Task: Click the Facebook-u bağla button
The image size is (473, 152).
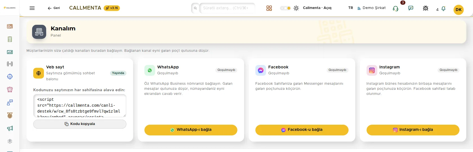Action: click(x=302, y=130)
